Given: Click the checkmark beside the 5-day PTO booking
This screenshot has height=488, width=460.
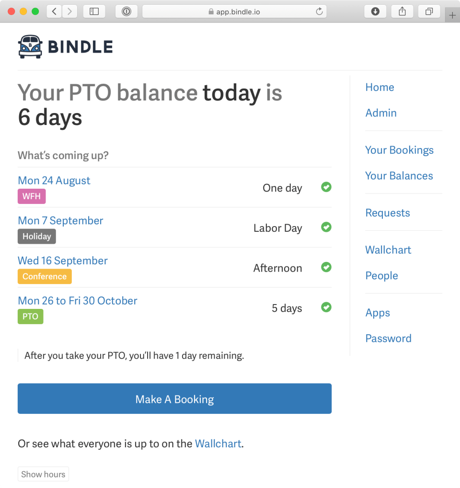Looking at the screenshot, I should (326, 307).
